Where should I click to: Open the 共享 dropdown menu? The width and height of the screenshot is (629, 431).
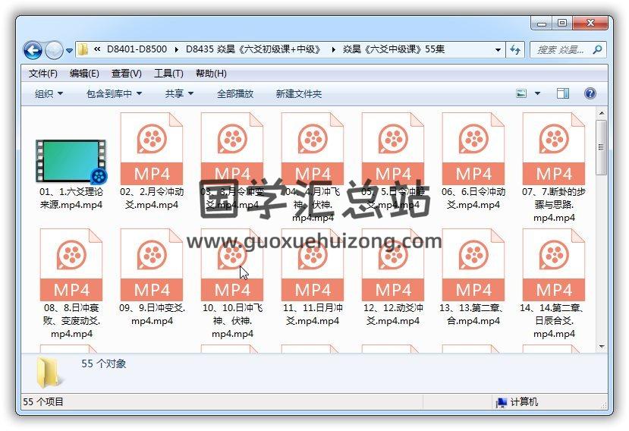pyautogui.click(x=179, y=93)
